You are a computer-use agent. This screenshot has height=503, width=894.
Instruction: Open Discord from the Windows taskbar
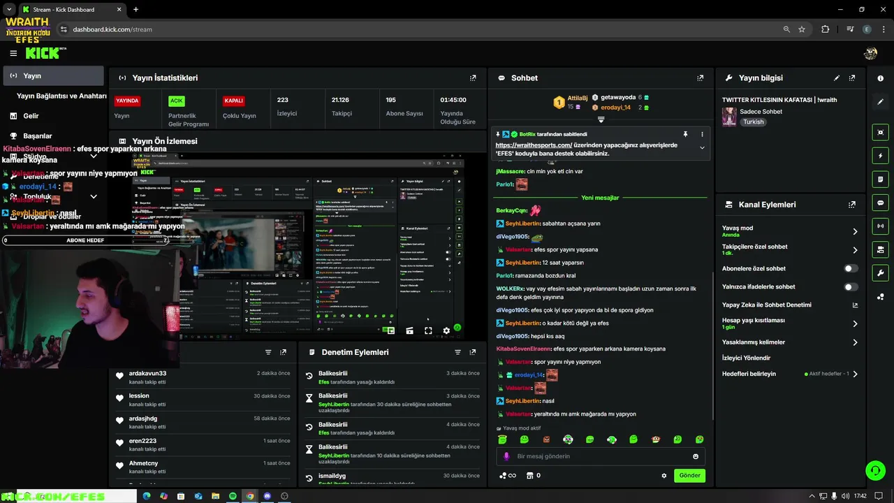coord(267,496)
